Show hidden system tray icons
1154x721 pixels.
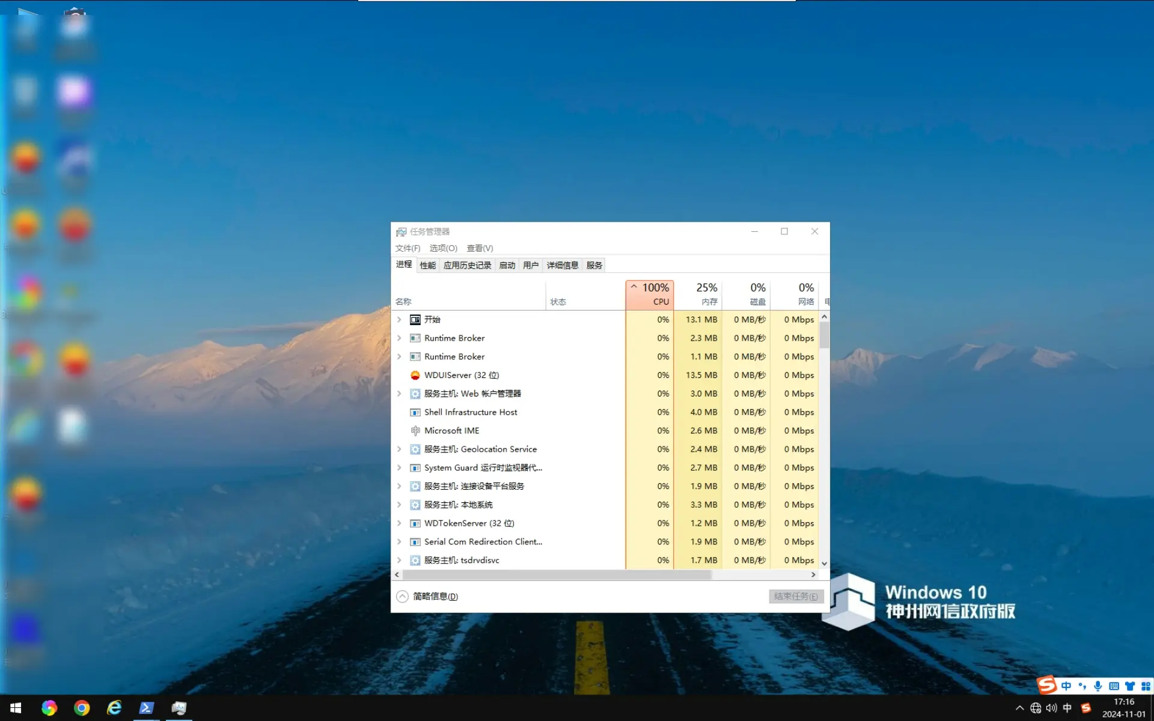pyautogui.click(x=1019, y=708)
